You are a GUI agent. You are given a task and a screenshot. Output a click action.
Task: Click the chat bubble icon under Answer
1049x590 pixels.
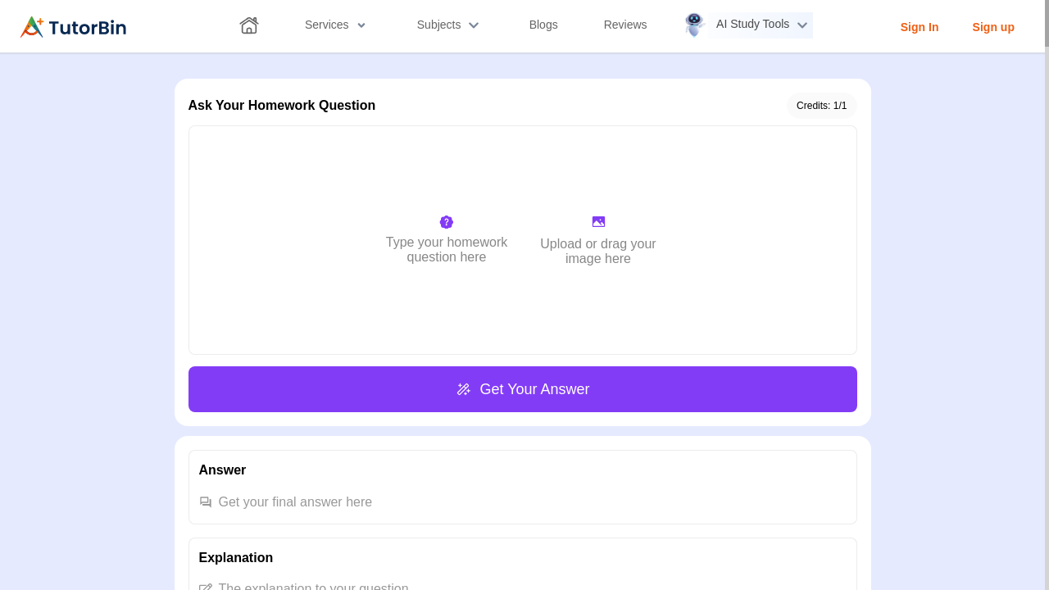tap(206, 502)
